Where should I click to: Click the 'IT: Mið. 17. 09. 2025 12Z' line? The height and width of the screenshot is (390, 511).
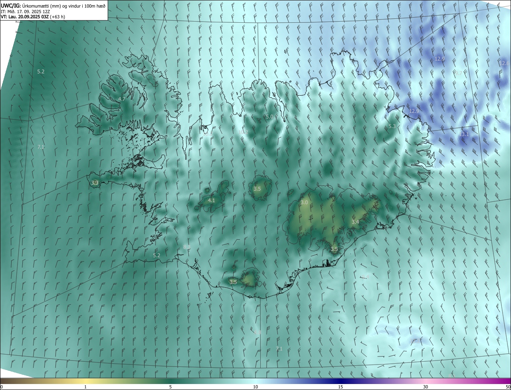[25, 12]
